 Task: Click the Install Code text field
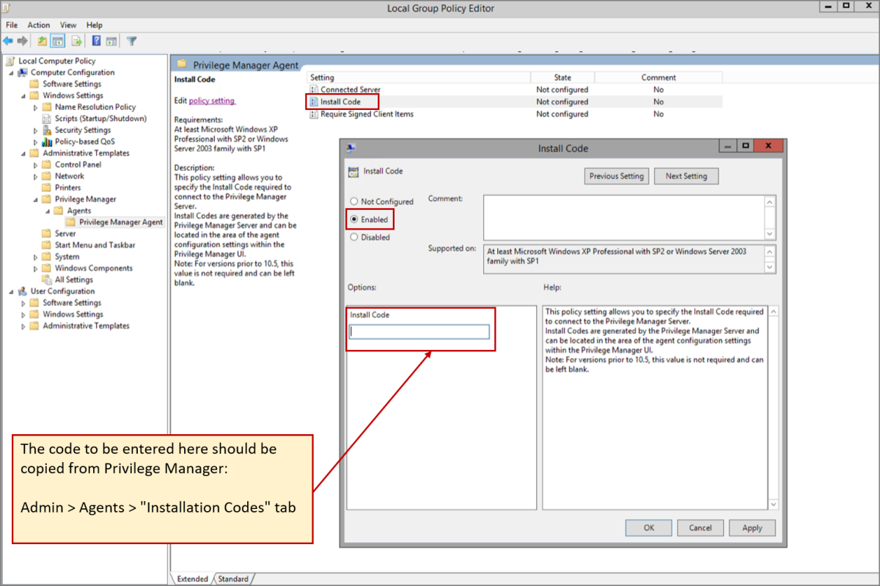click(419, 332)
